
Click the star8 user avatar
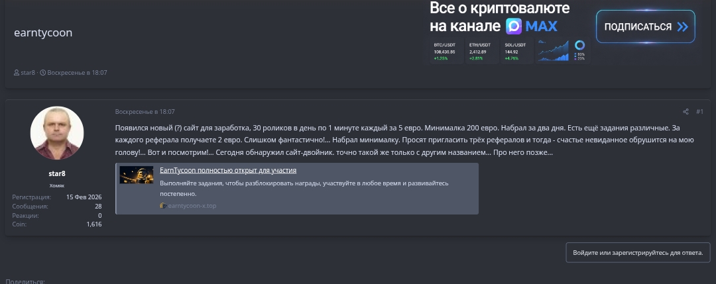coord(57,132)
